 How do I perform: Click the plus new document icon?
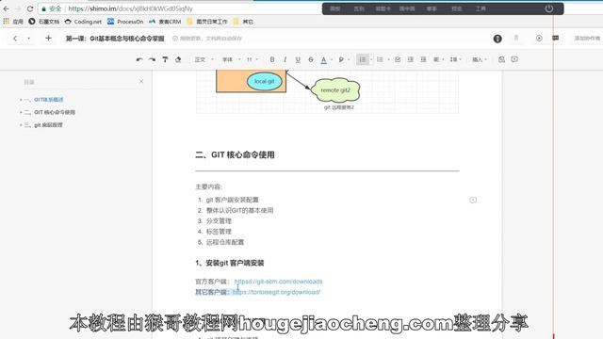pyautogui.click(x=48, y=38)
